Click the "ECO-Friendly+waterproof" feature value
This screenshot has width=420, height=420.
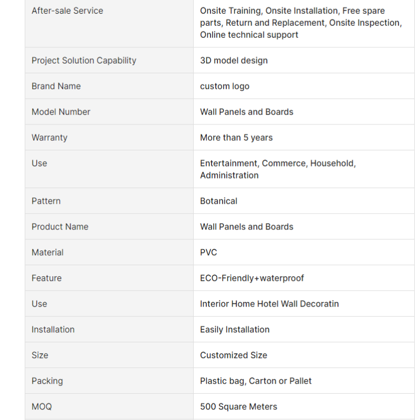(252, 278)
